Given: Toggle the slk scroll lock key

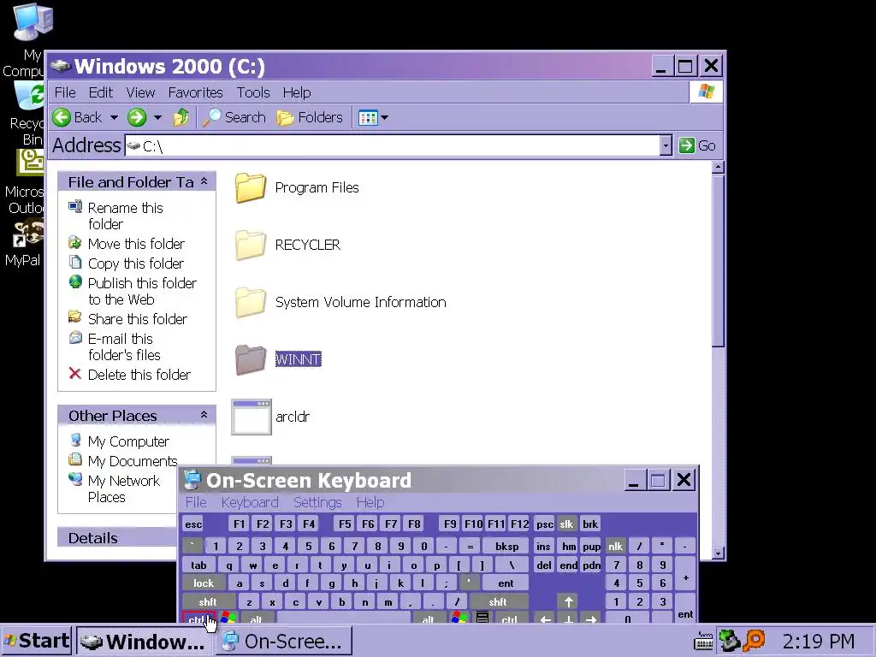Looking at the screenshot, I should 566,524.
